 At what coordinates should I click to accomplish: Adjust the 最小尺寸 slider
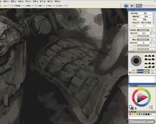(143, 72)
